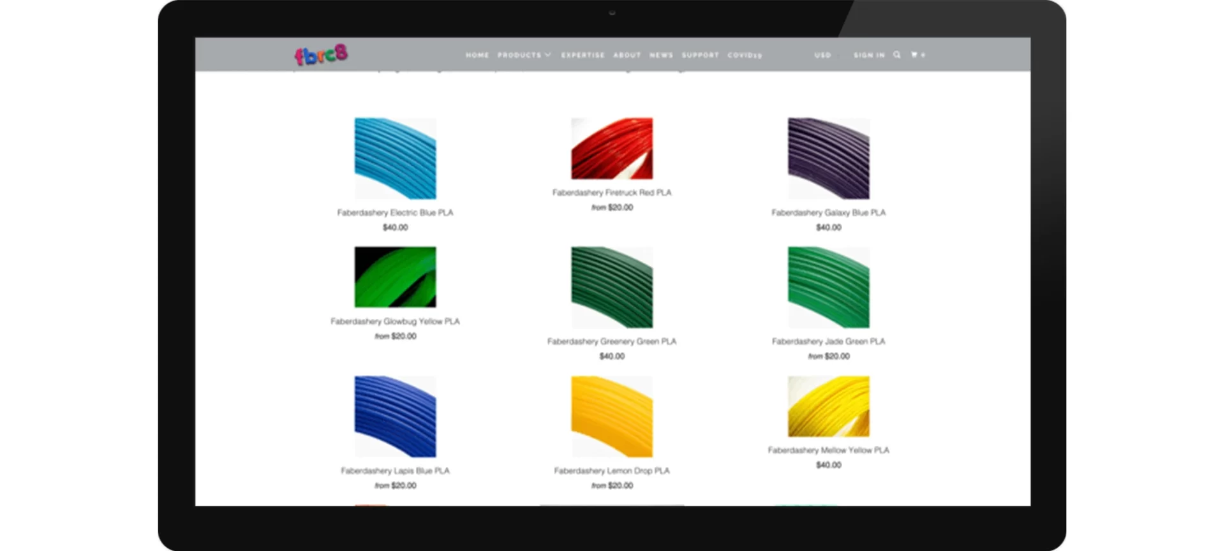Open Faberdashery Galaxy Blue PLA title link
This screenshot has height=551, width=1225.
pos(828,212)
